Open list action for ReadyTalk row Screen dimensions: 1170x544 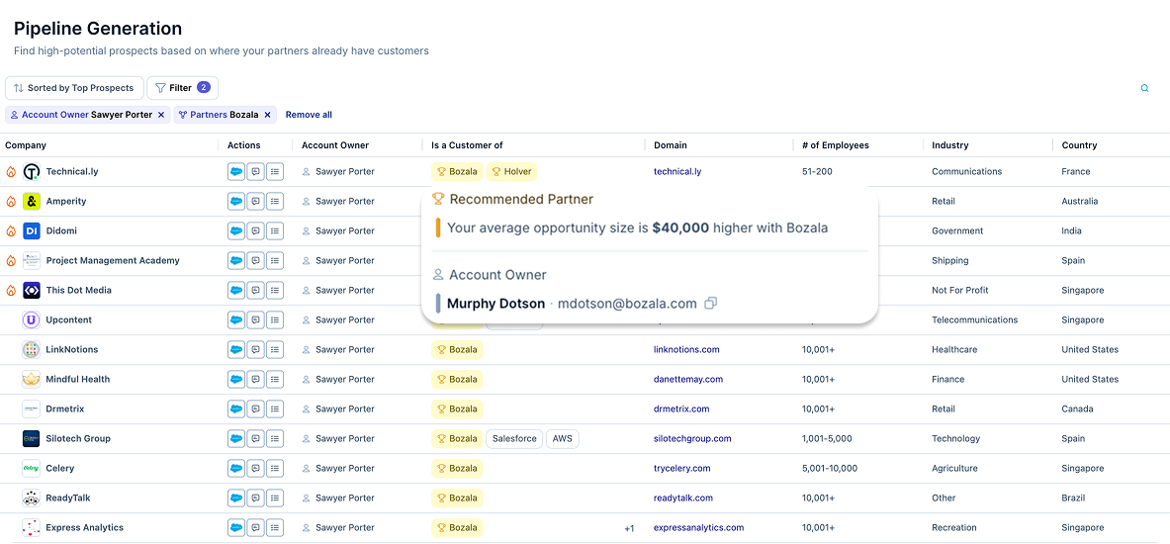pyautogui.click(x=275, y=498)
